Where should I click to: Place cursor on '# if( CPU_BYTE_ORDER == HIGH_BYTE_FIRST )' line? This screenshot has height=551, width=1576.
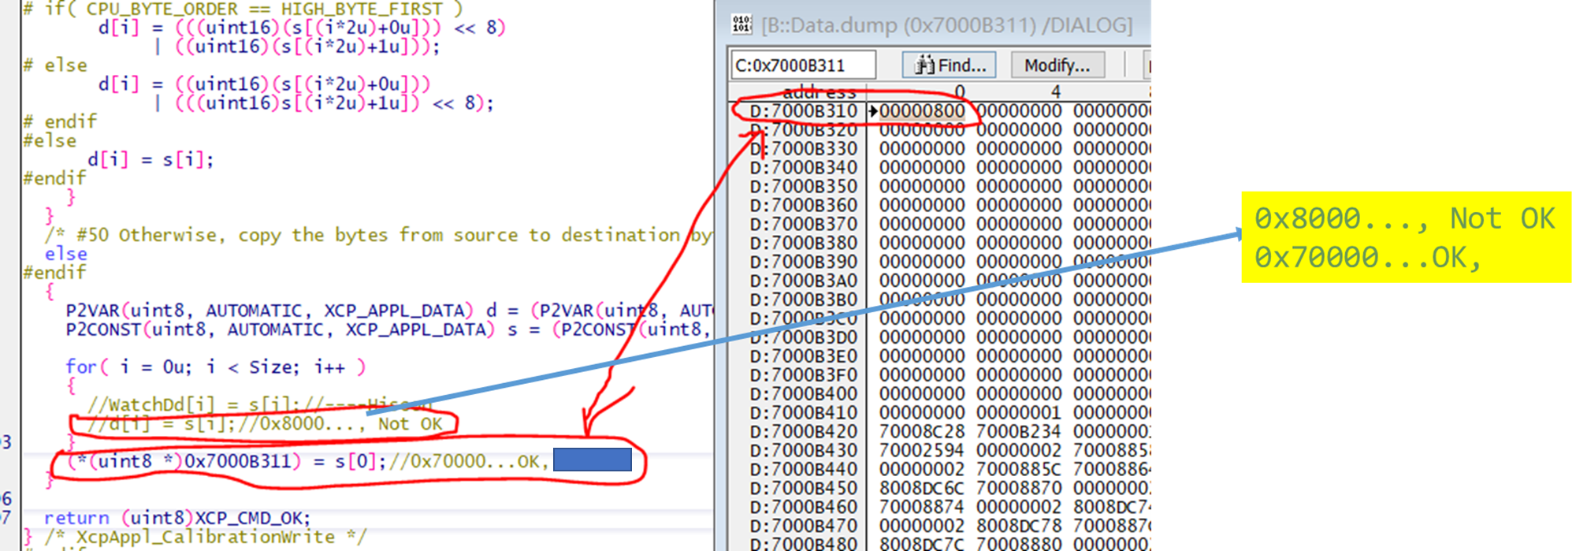pos(243,9)
